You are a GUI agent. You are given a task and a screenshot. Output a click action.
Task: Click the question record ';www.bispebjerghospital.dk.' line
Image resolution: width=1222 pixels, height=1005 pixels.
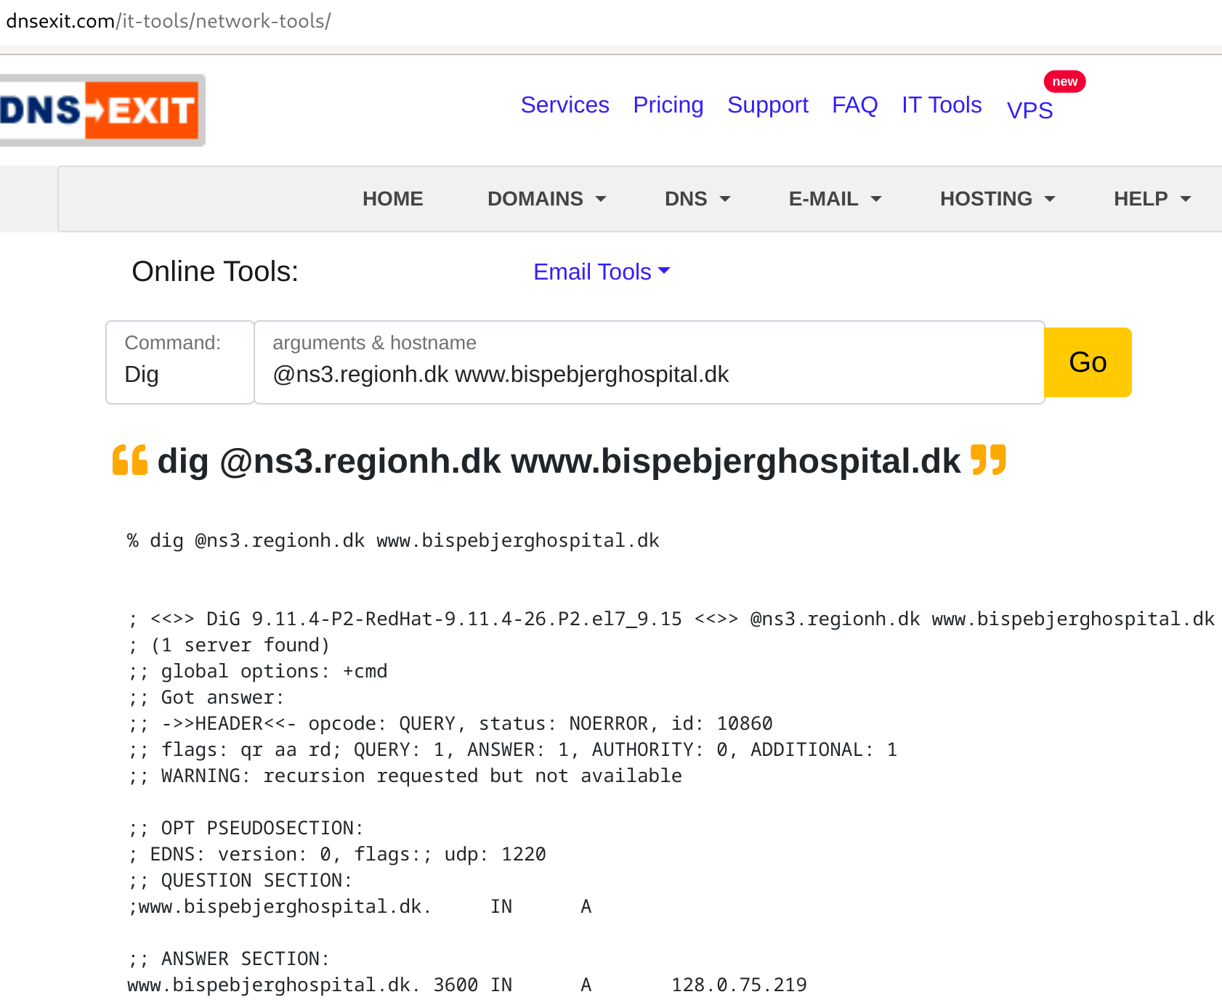[360, 907]
